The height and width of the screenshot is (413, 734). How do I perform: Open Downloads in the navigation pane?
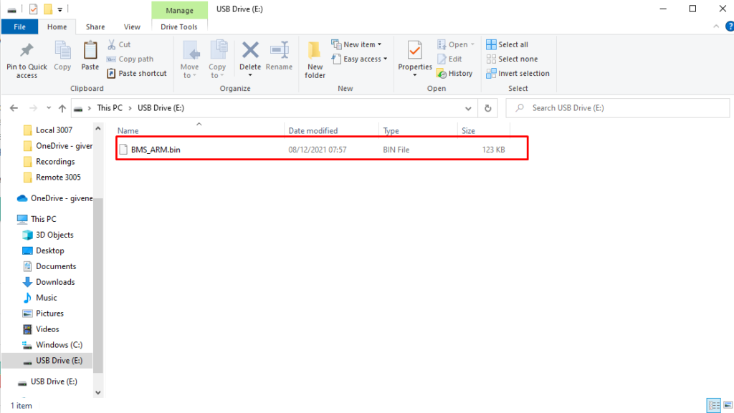click(55, 282)
